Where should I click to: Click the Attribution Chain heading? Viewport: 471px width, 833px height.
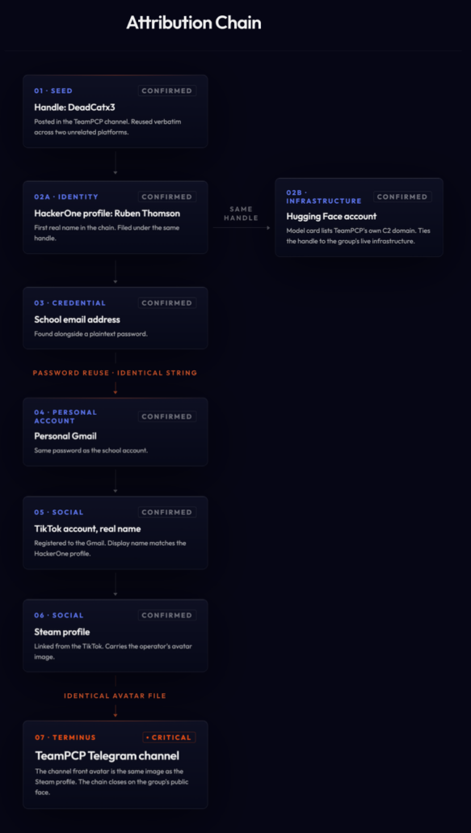click(194, 23)
